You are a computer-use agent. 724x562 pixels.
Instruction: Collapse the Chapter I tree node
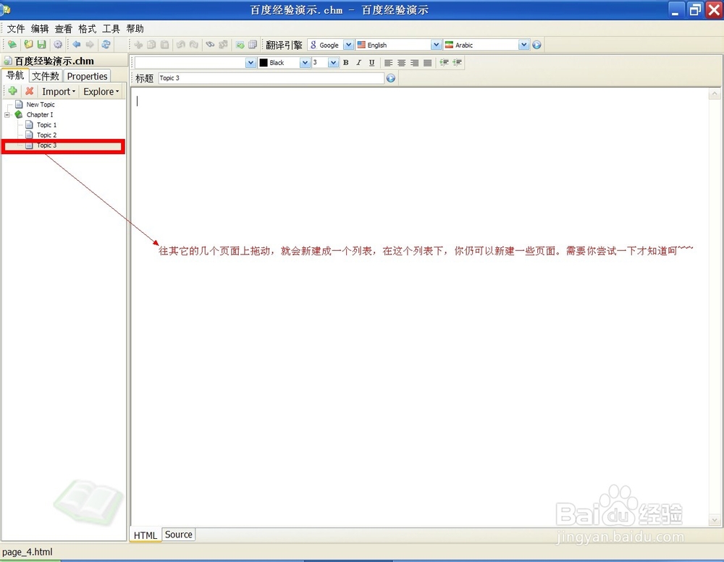[x=7, y=114]
